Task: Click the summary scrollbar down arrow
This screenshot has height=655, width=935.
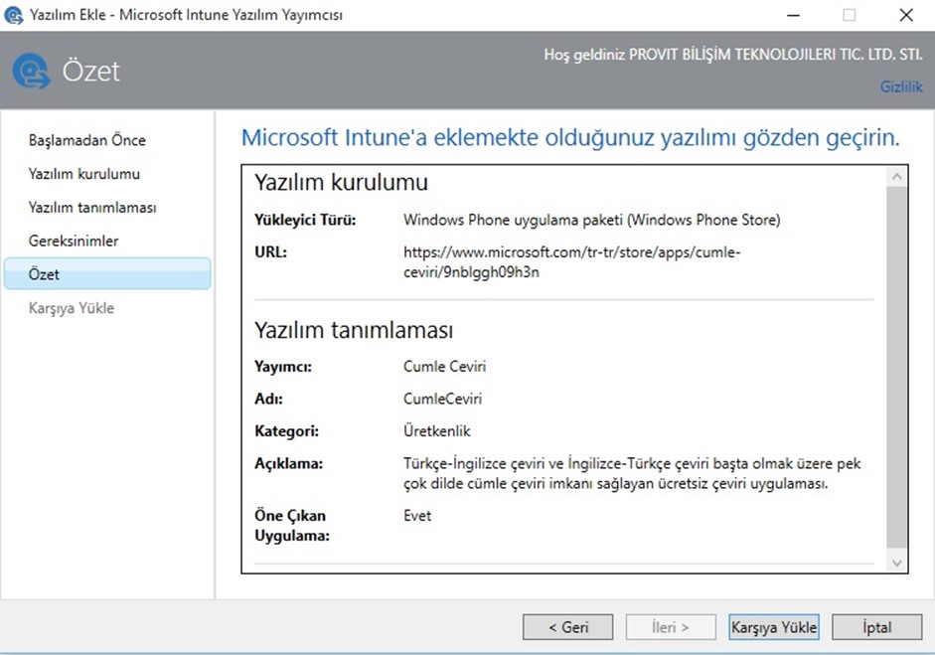Action: [897, 563]
